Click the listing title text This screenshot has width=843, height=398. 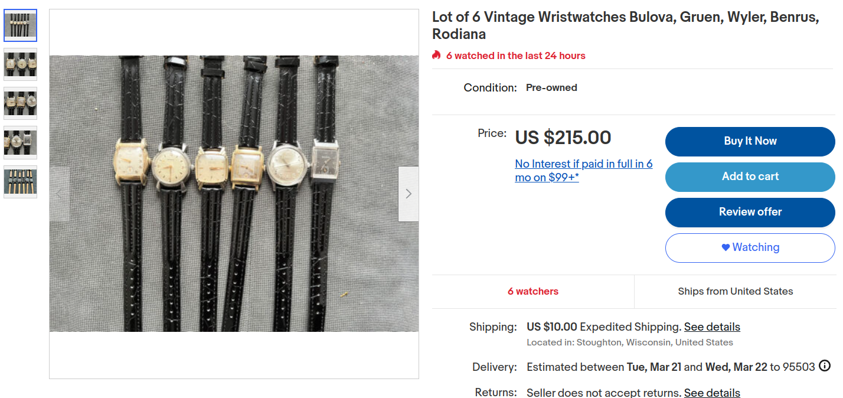625,25
